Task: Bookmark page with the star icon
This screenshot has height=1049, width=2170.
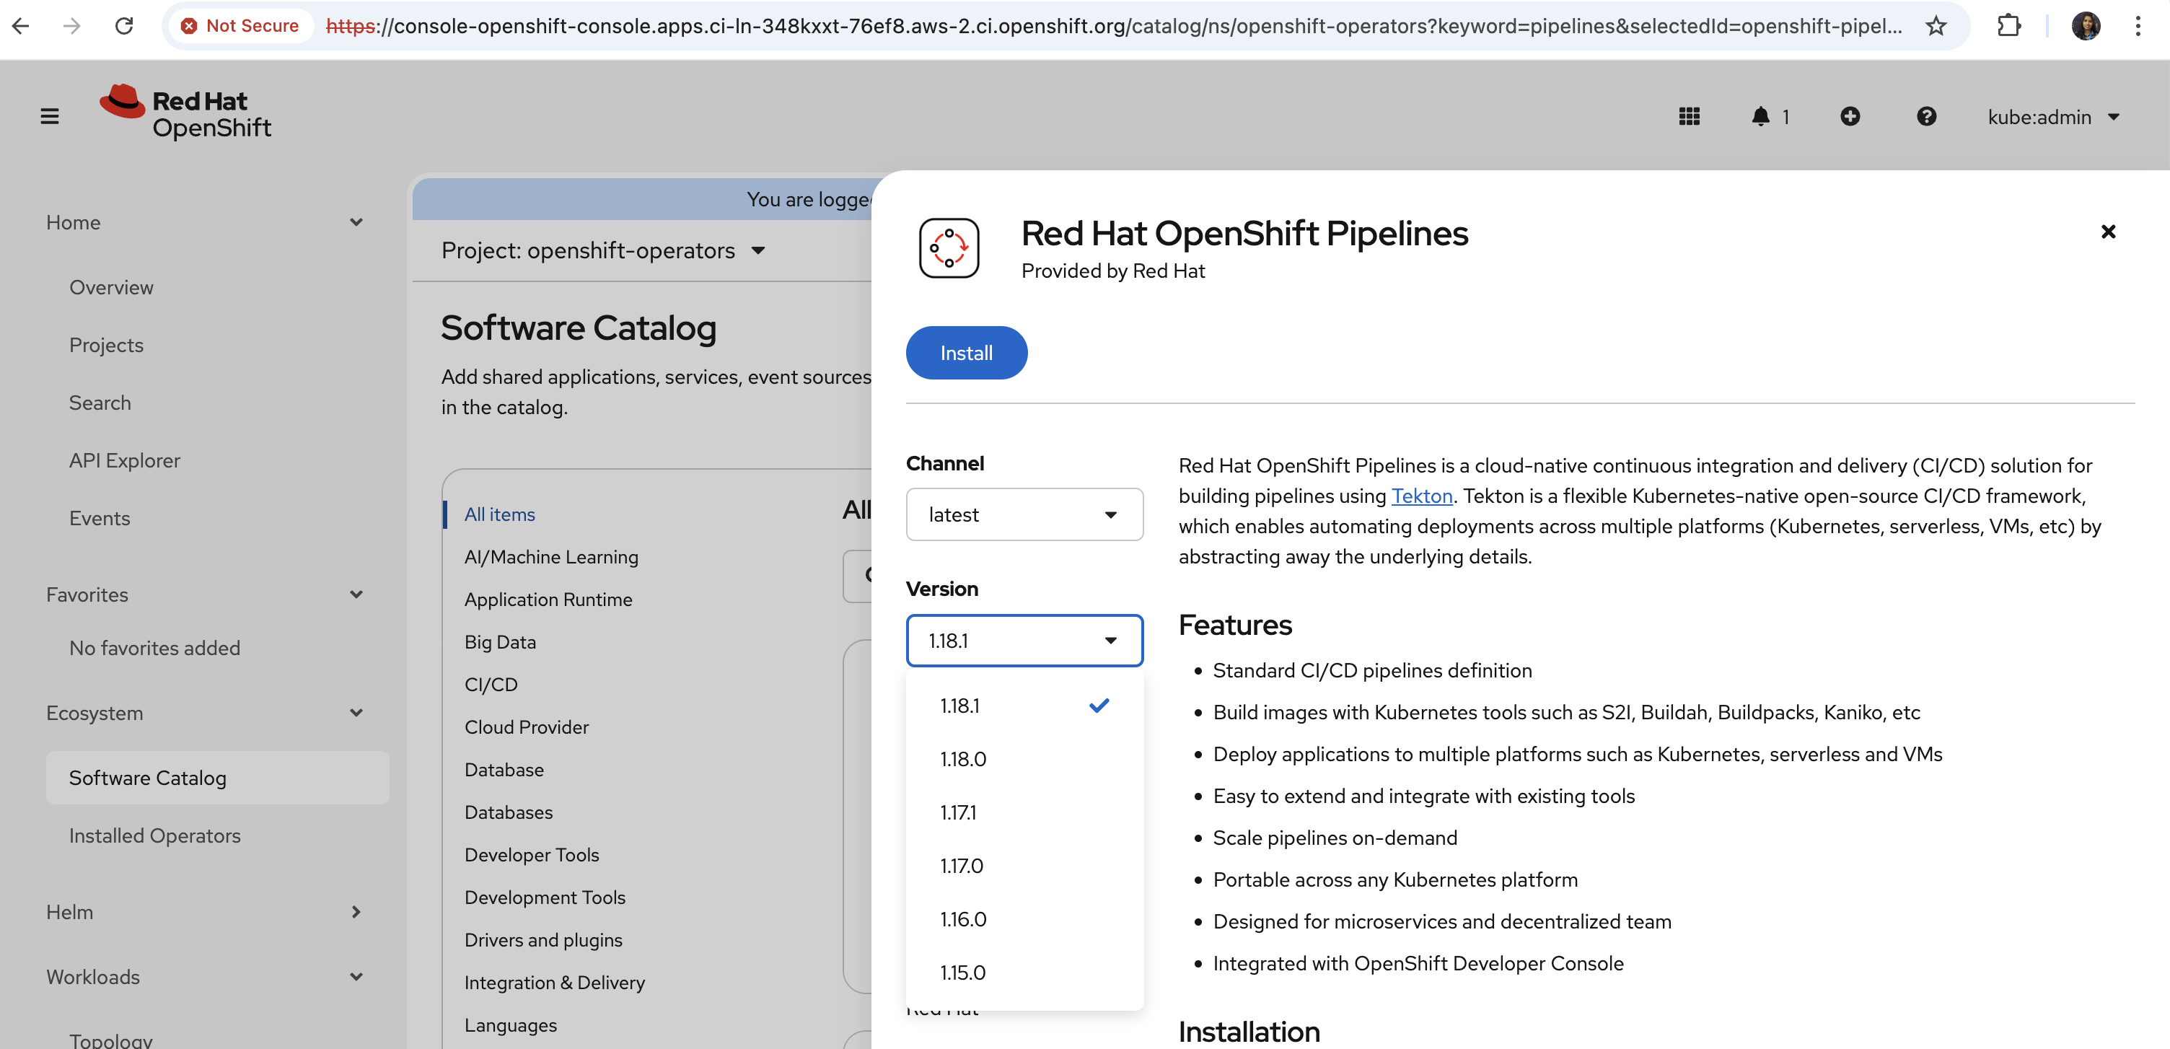Action: pyautogui.click(x=1936, y=26)
